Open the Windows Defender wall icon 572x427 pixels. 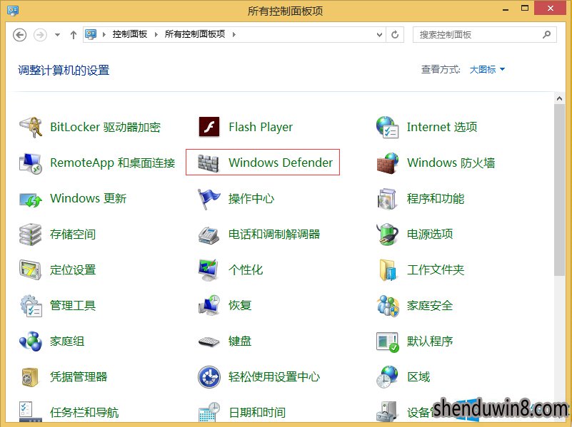tap(209, 163)
